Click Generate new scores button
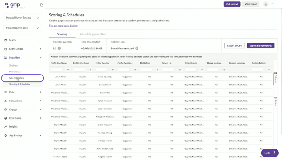Viewport: 282px width, 160px height. 261,46
